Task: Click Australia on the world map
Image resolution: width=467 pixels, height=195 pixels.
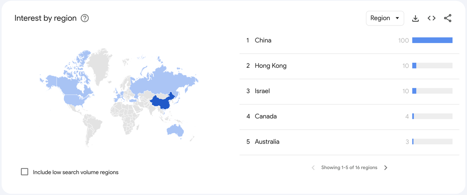Action: tap(174, 130)
